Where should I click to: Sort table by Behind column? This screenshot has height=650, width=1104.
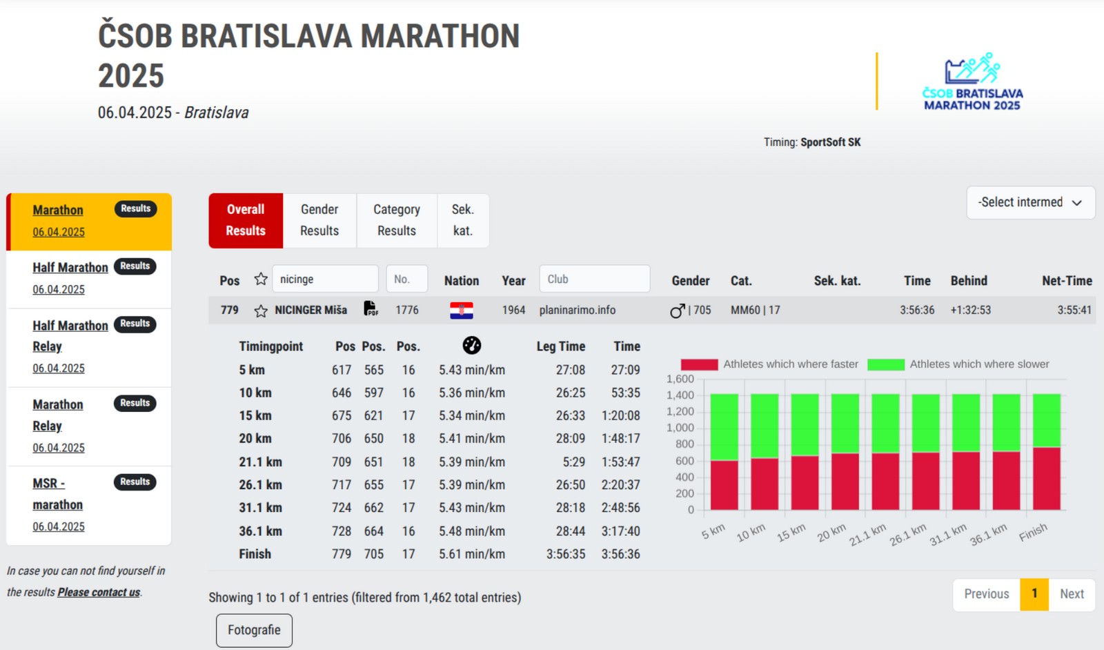[969, 281]
